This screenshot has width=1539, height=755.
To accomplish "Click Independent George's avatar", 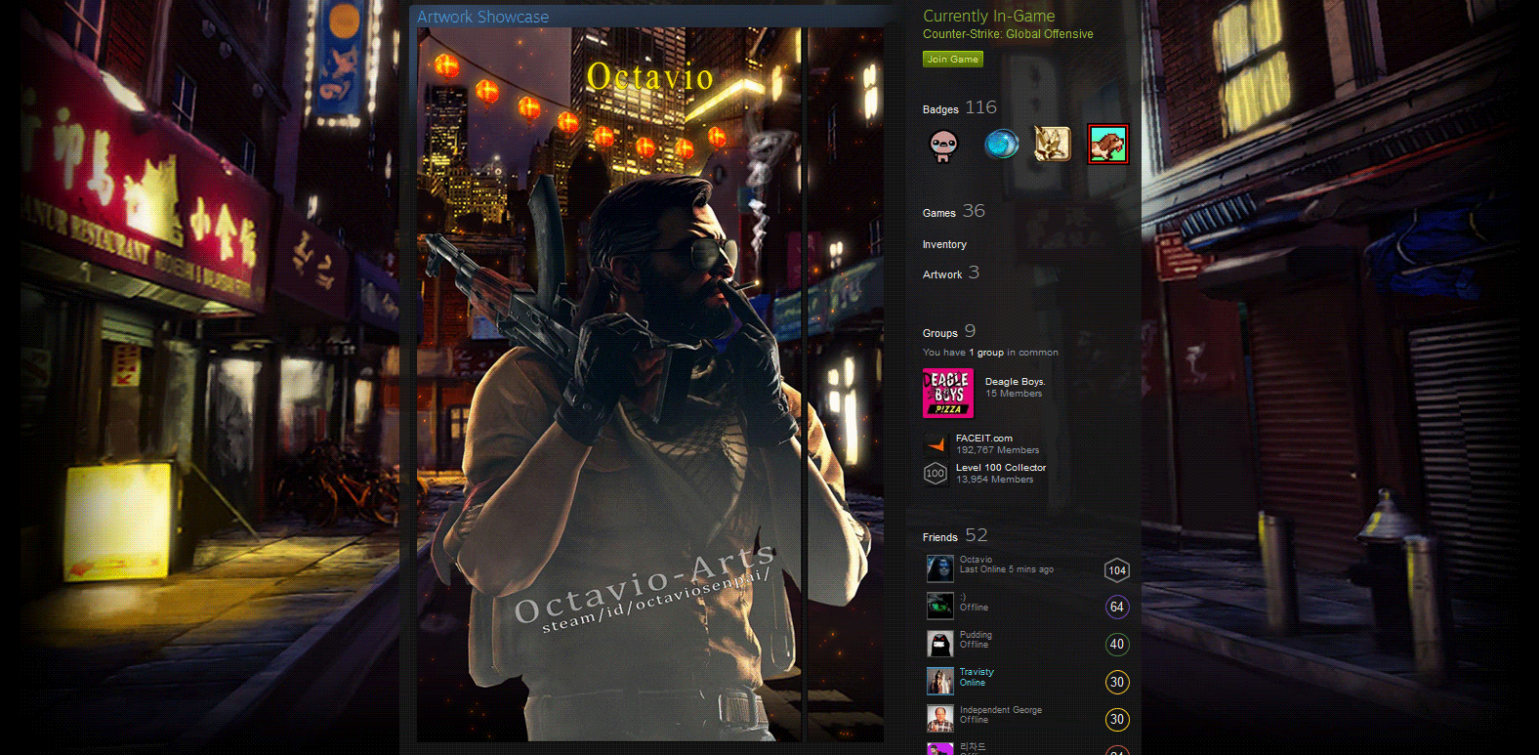I will [939, 718].
